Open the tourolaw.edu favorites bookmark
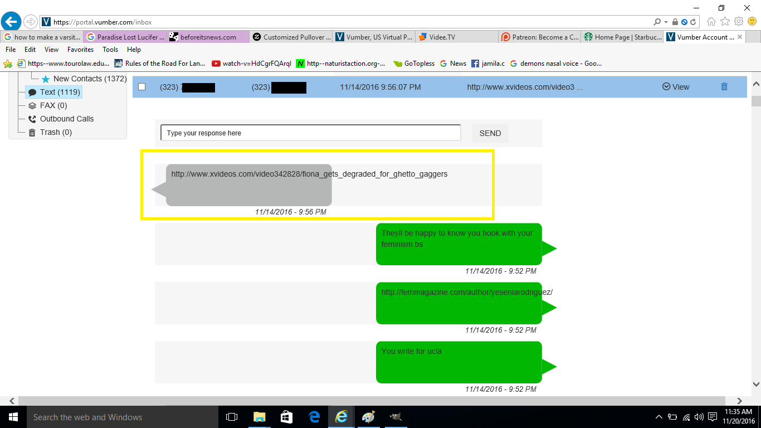 tap(64, 64)
